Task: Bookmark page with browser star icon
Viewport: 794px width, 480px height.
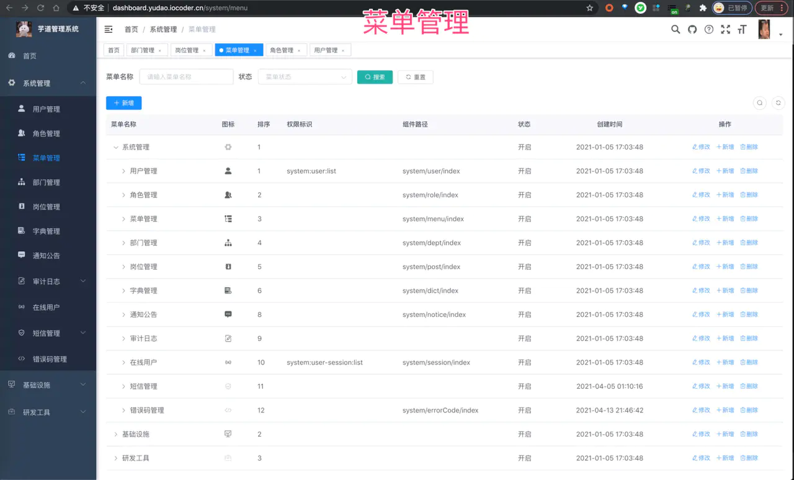Action: (589, 8)
